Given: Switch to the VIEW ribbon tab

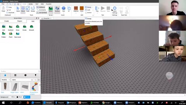Looking at the screenshot, I should pyautogui.click(x=42, y=4).
